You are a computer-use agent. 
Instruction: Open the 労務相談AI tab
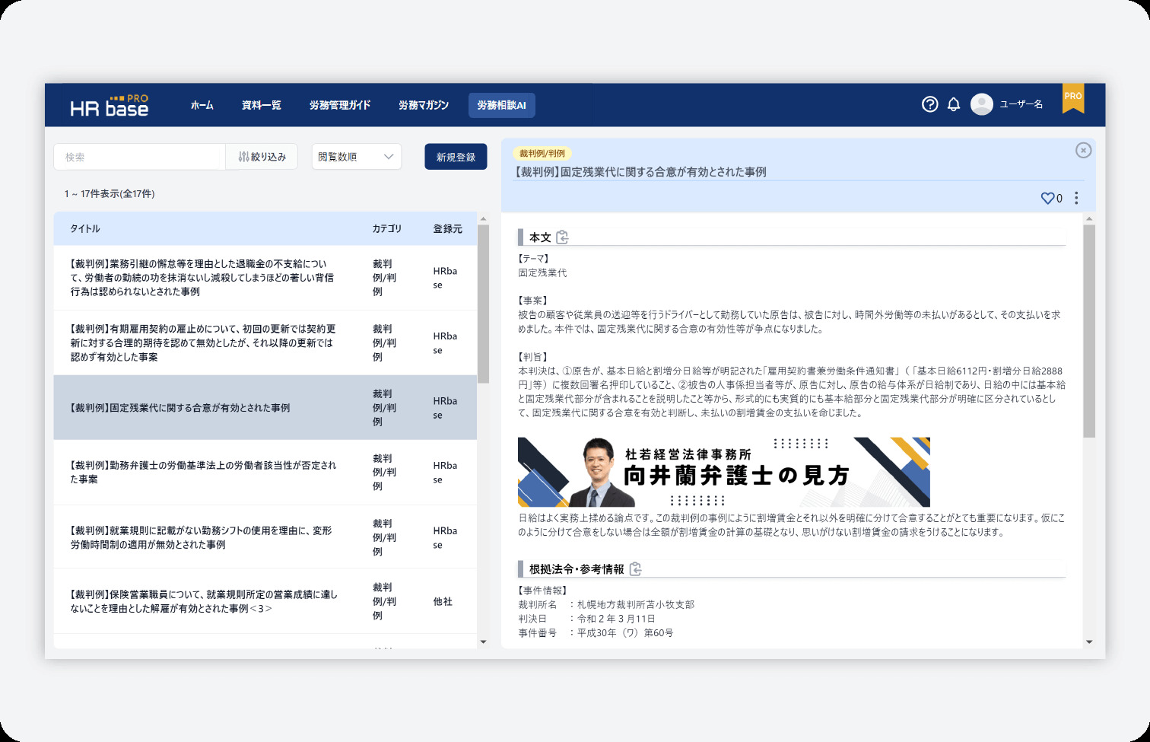pos(501,105)
